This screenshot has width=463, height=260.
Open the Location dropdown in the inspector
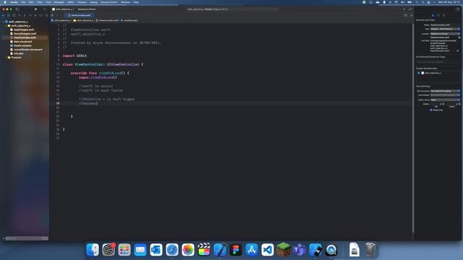pyautogui.click(x=445, y=34)
